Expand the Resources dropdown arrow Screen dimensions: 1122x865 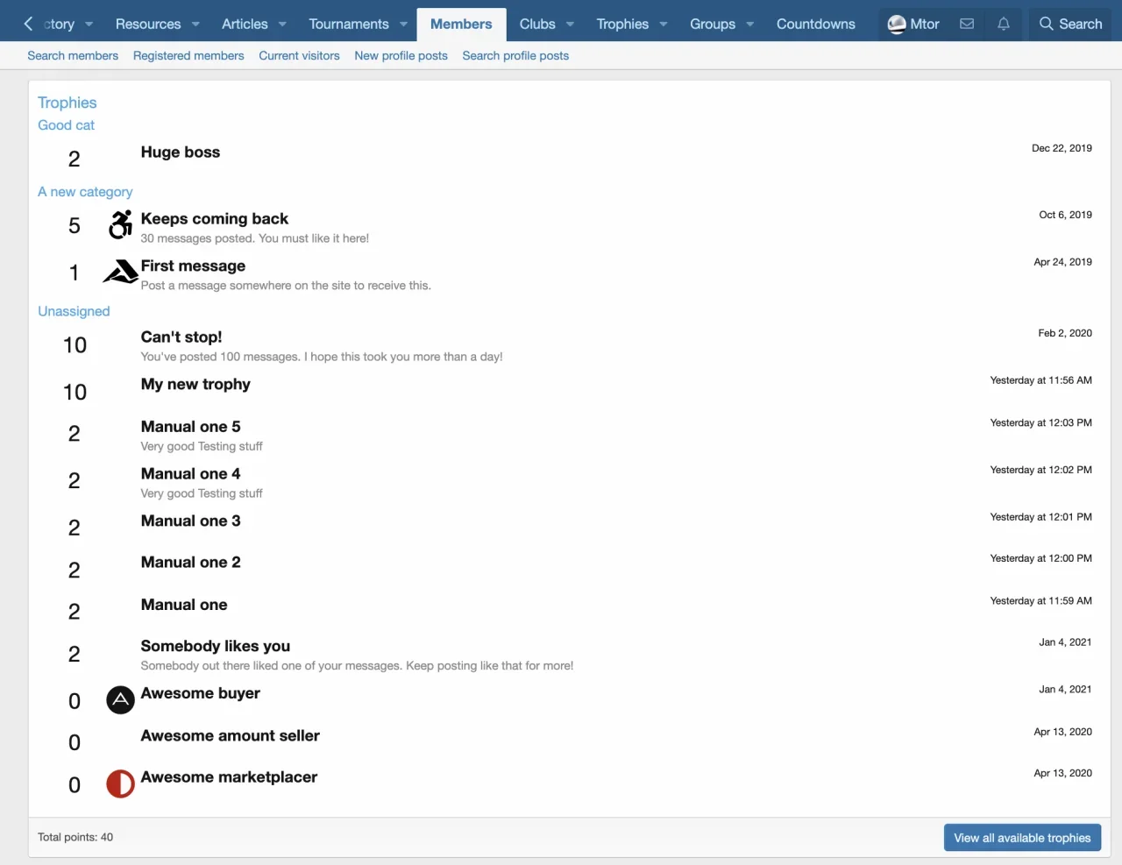tap(195, 25)
